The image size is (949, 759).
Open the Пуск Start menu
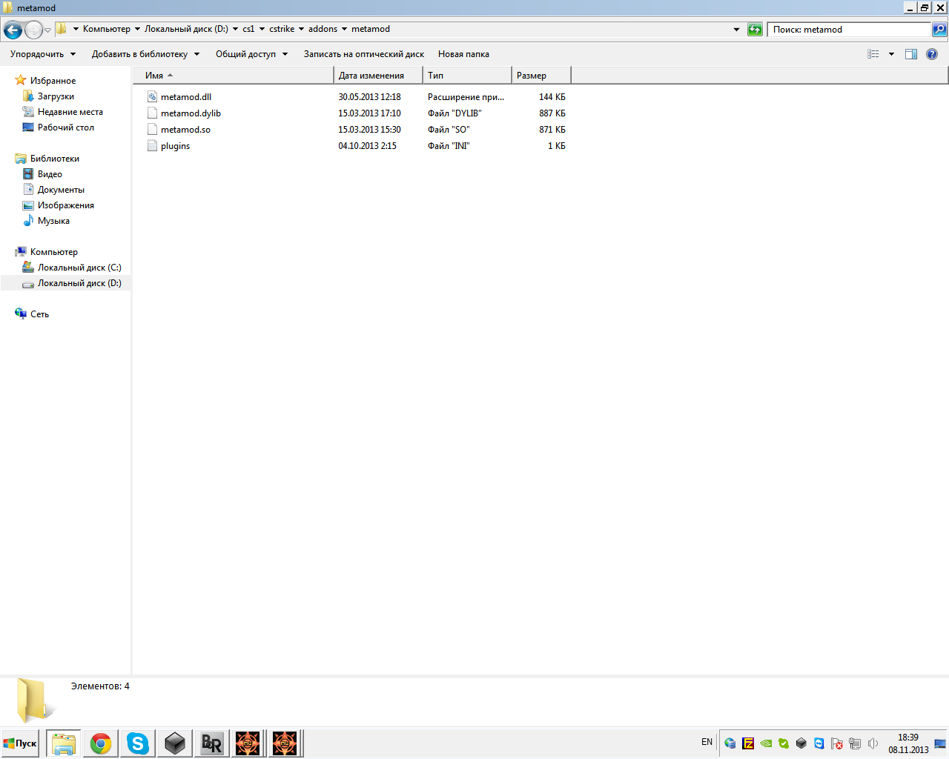click(x=20, y=743)
